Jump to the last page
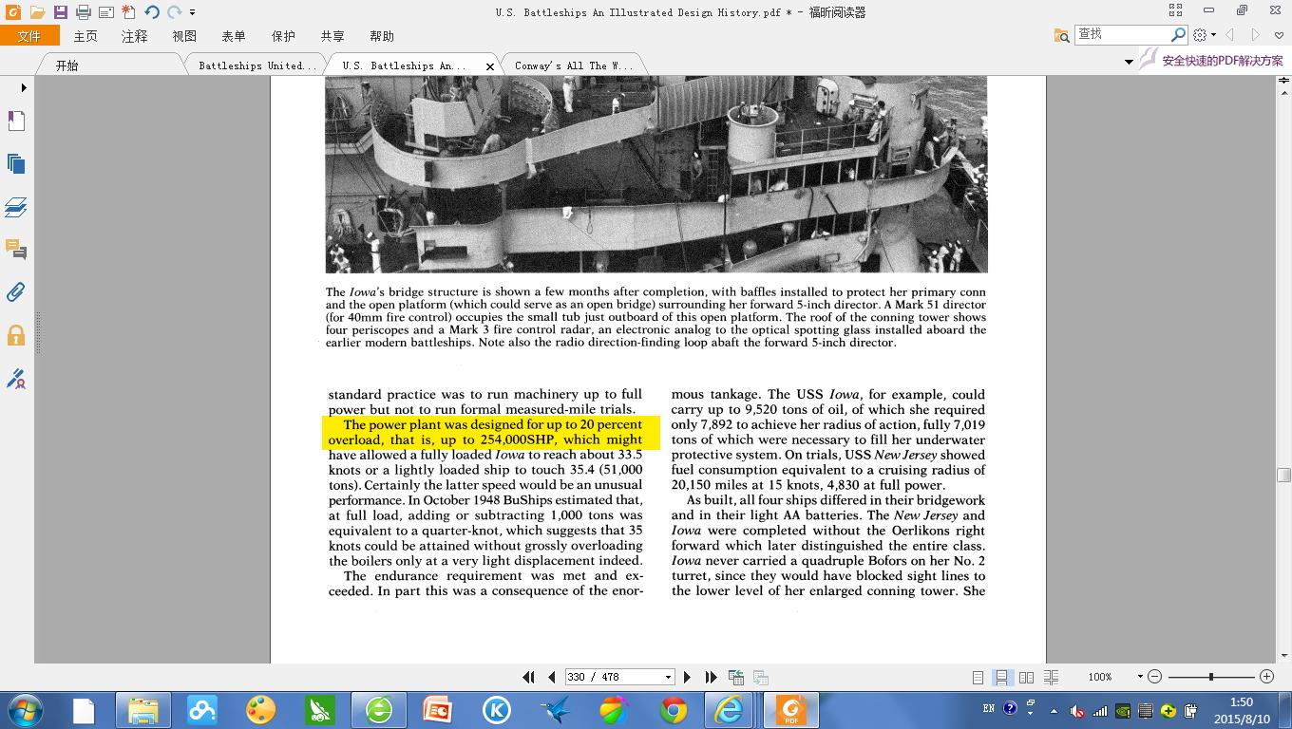Viewport: 1292px width, 729px height. pos(711,677)
